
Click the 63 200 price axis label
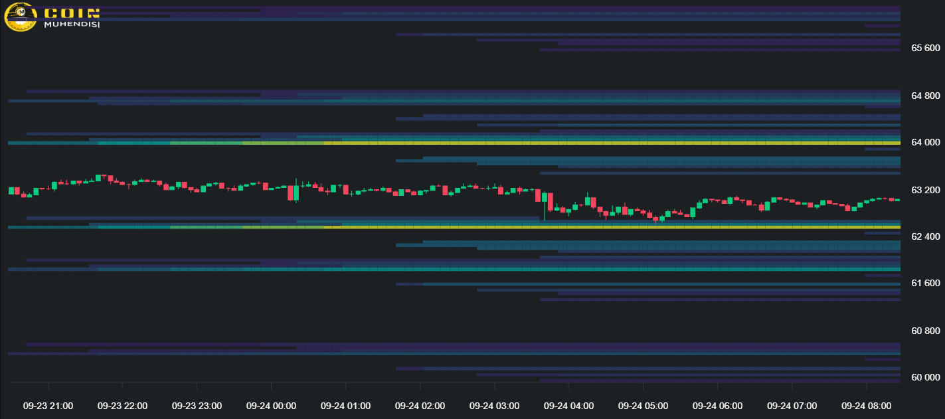[925, 190]
